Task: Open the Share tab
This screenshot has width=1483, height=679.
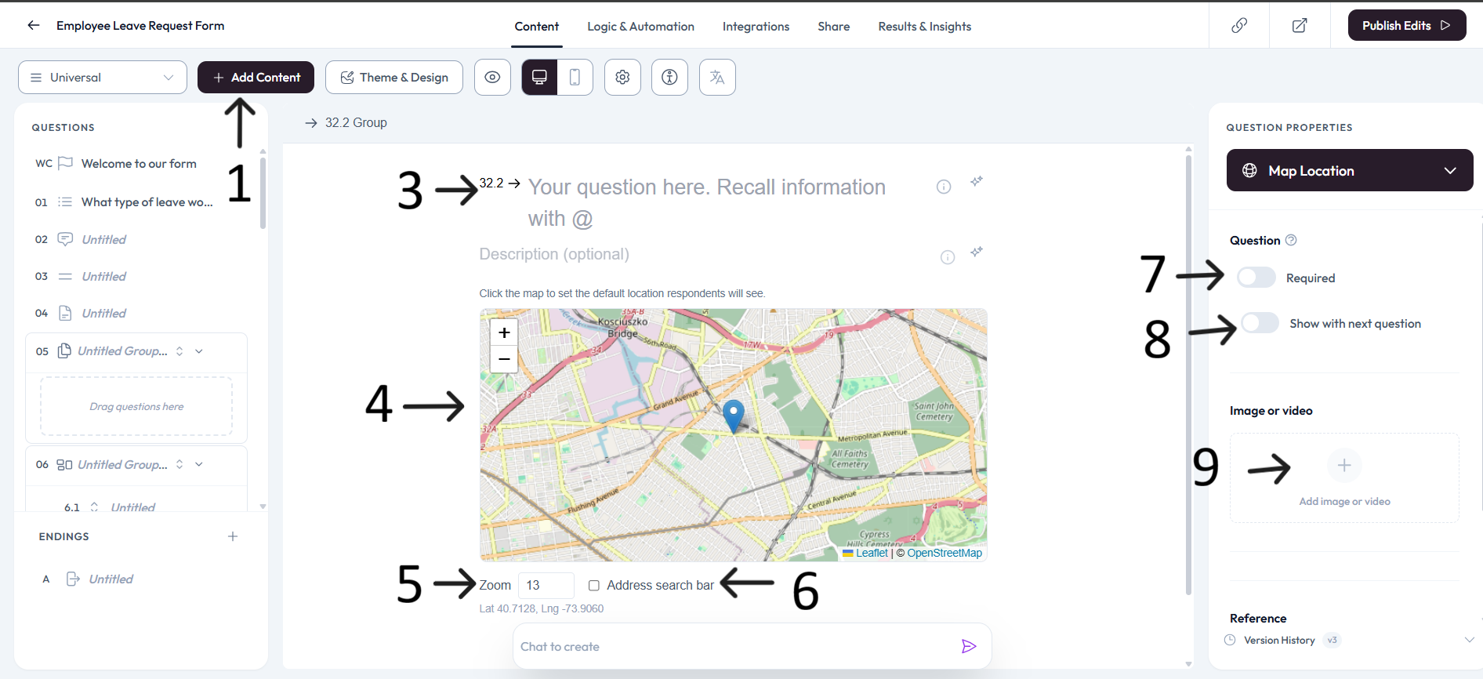Action: (834, 26)
